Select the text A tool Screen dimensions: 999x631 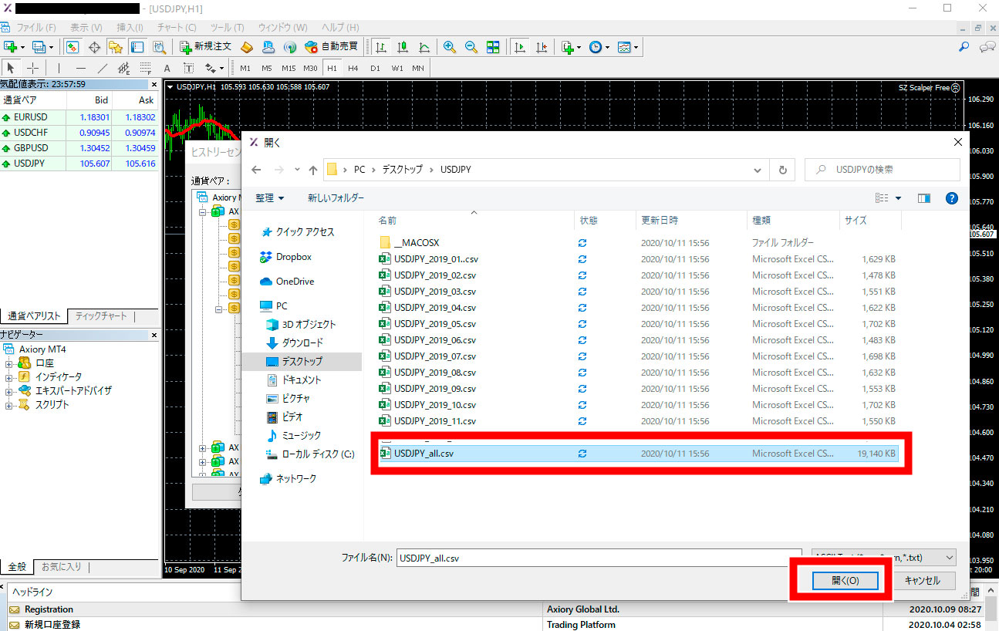[x=167, y=68]
